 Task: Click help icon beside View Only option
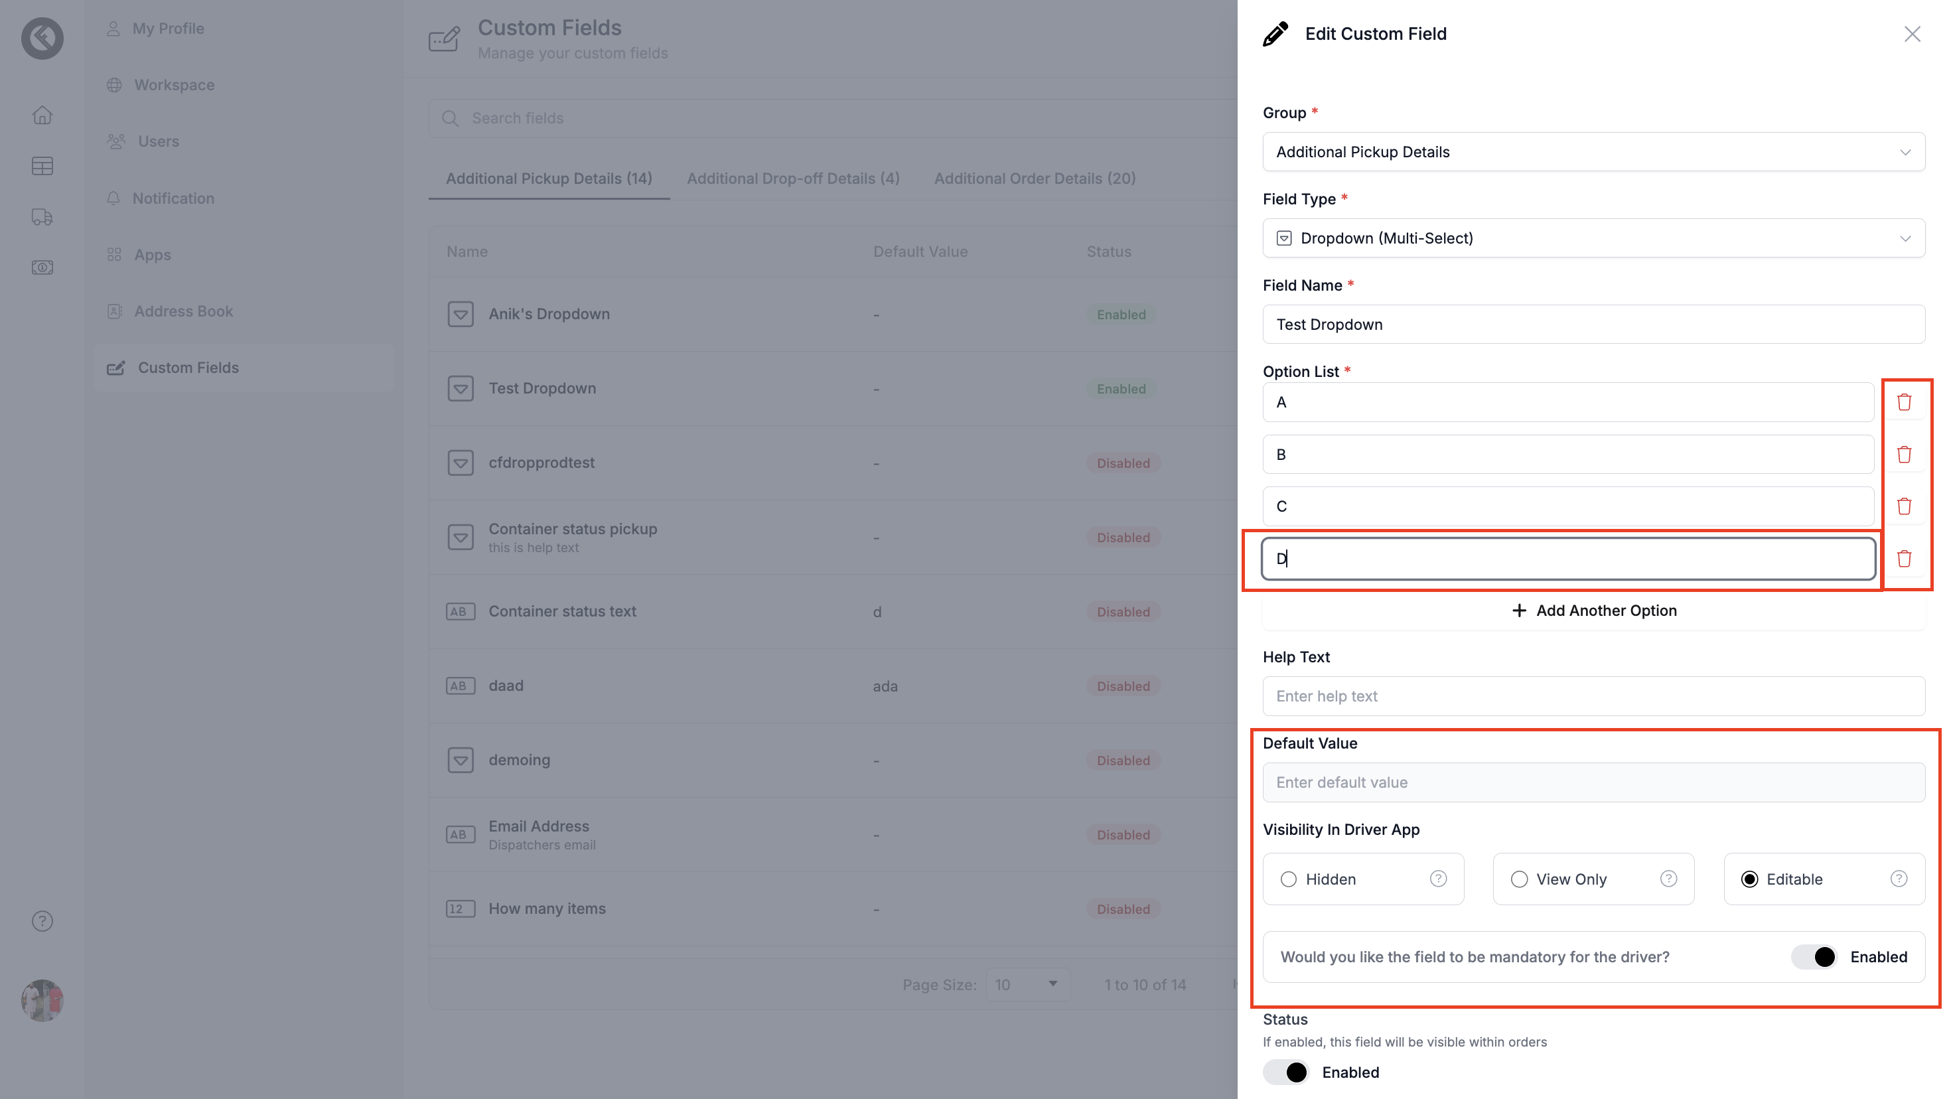click(1668, 879)
